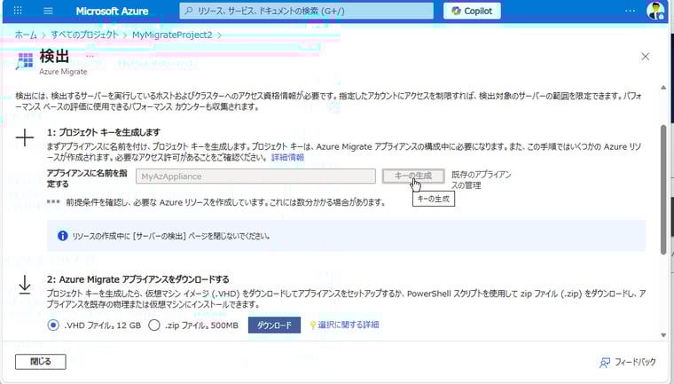
Task: Click the Azure Migrate 検出 page icon
Action: tap(25, 61)
